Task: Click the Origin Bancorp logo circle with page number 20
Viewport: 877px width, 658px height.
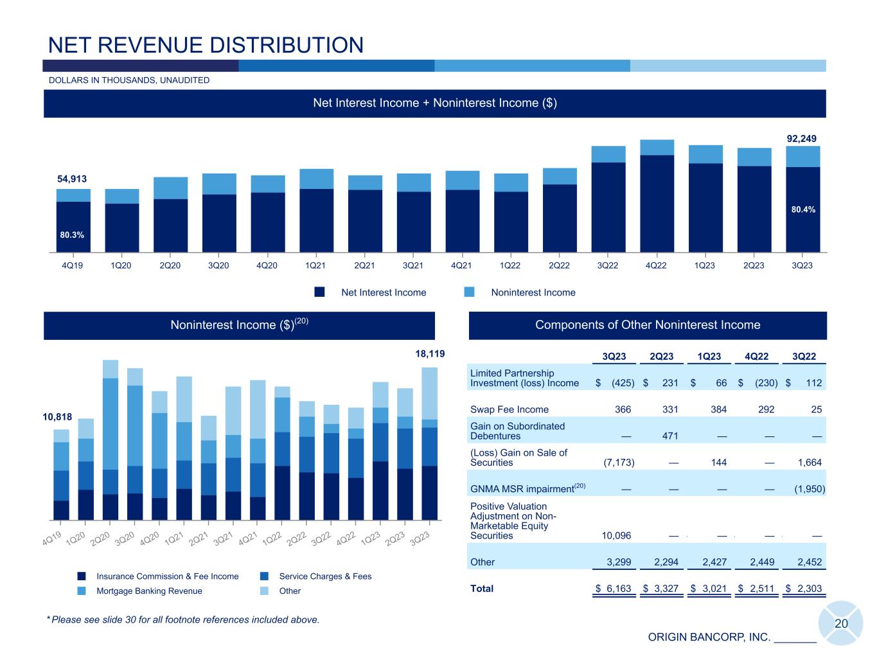Action: pos(841,623)
